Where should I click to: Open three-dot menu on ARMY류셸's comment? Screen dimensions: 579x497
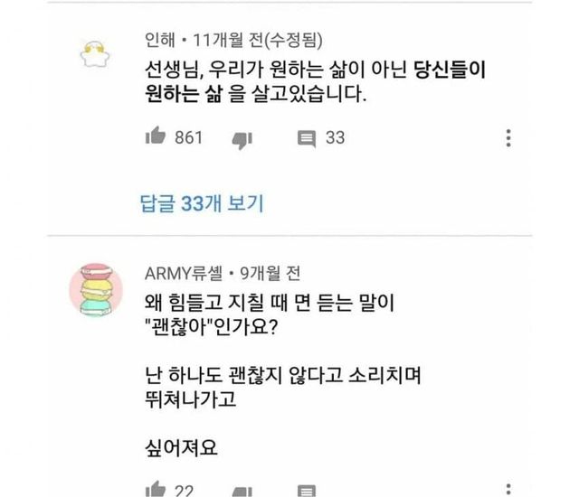(508, 490)
